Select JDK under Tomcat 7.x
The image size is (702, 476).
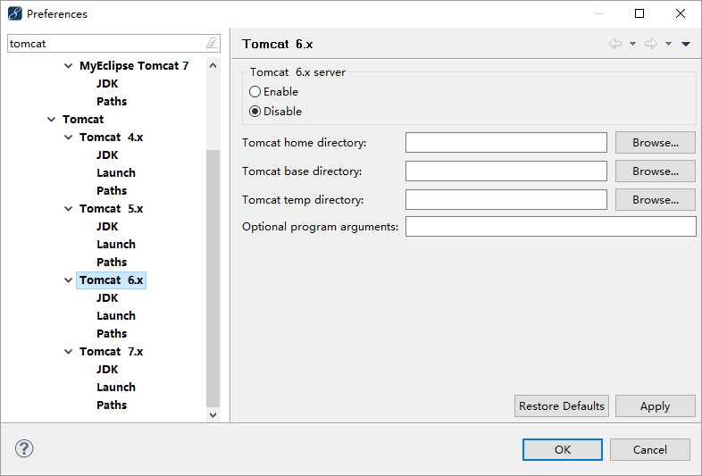click(107, 370)
